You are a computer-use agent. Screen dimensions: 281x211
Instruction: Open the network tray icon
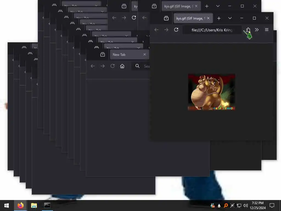coord(239,206)
